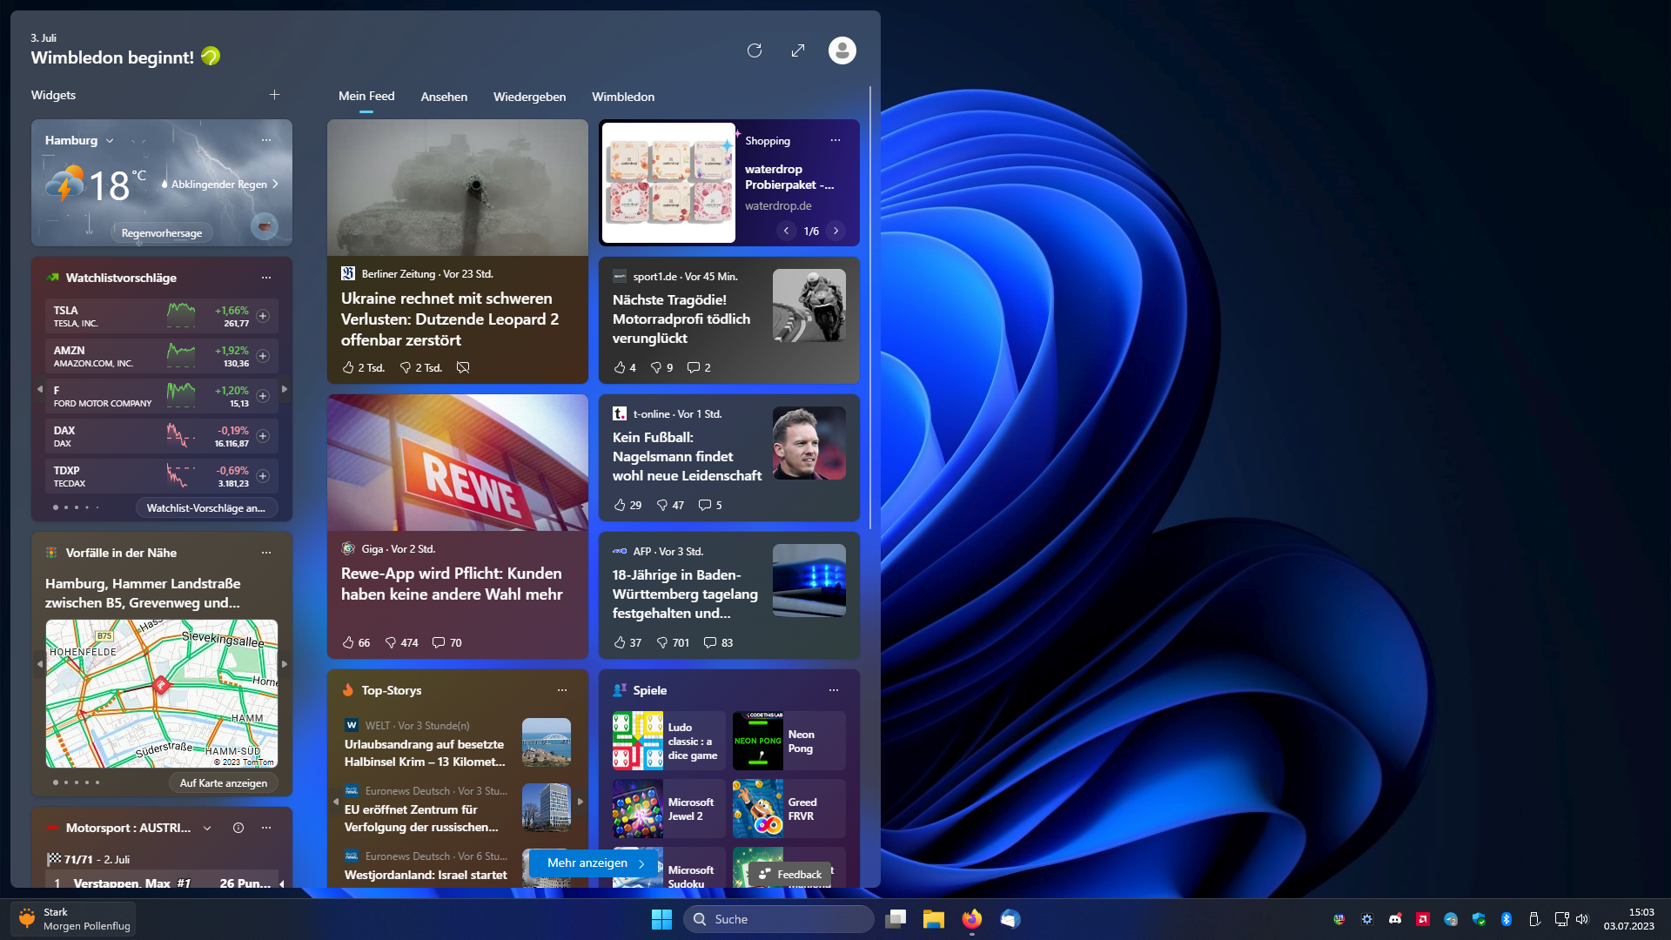This screenshot has width=1671, height=940.
Task: Open more options for Vorfälle in der Nähe
Action: coord(266,553)
